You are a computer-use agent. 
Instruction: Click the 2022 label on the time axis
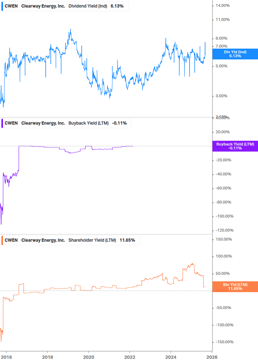coord(130,357)
